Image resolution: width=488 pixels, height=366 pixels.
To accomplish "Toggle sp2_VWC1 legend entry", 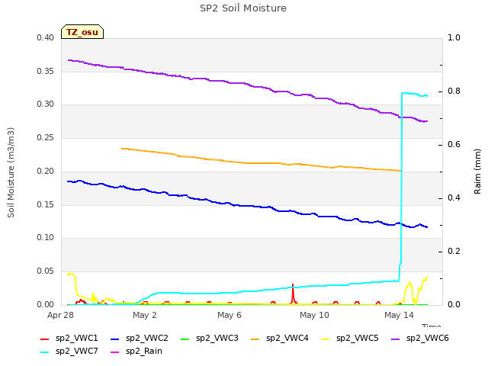I will coord(69,339).
